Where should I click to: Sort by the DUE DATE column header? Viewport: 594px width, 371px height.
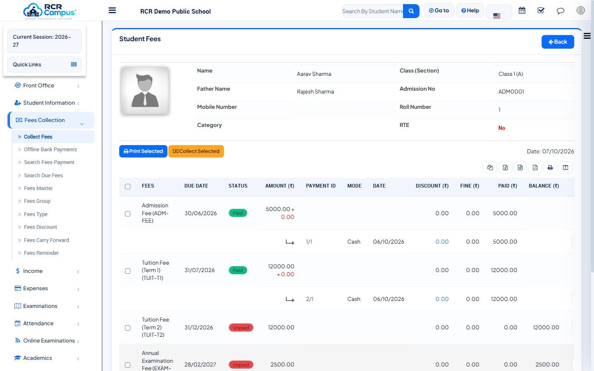196,186
